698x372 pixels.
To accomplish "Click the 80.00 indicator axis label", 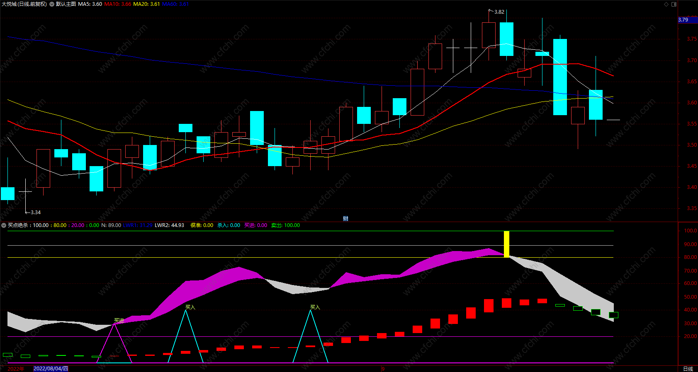I will pos(691,257).
